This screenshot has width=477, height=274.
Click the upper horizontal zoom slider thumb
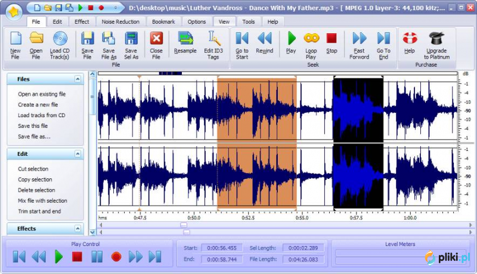coord(184,225)
